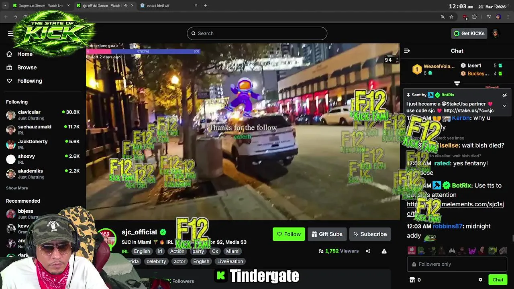514x289 pixels.
Task: Open the browser zoom magnifier icon
Action: pyautogui.click(x=443, y=17)
